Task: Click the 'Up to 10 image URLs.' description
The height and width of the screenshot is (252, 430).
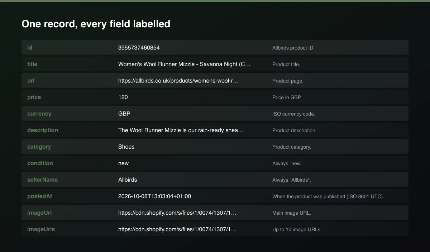Action: pyautogui.click(x=297, y=229)
